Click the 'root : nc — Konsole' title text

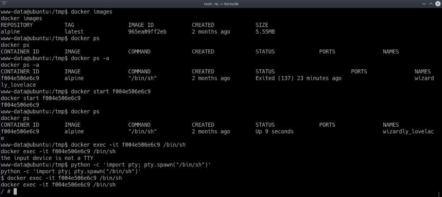[x=221, y=4]
